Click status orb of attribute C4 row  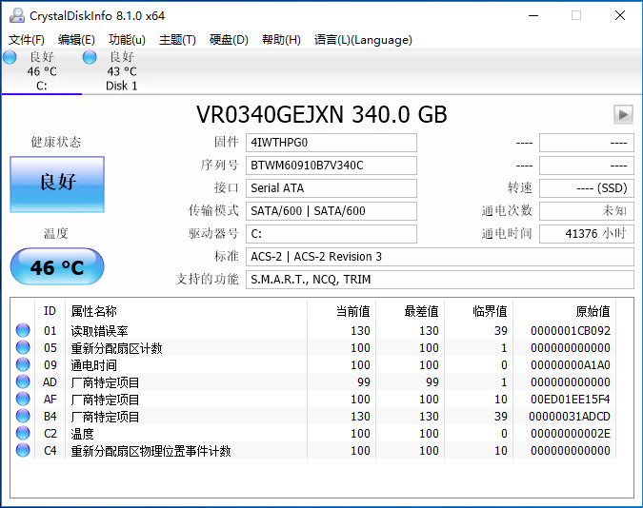23,450
